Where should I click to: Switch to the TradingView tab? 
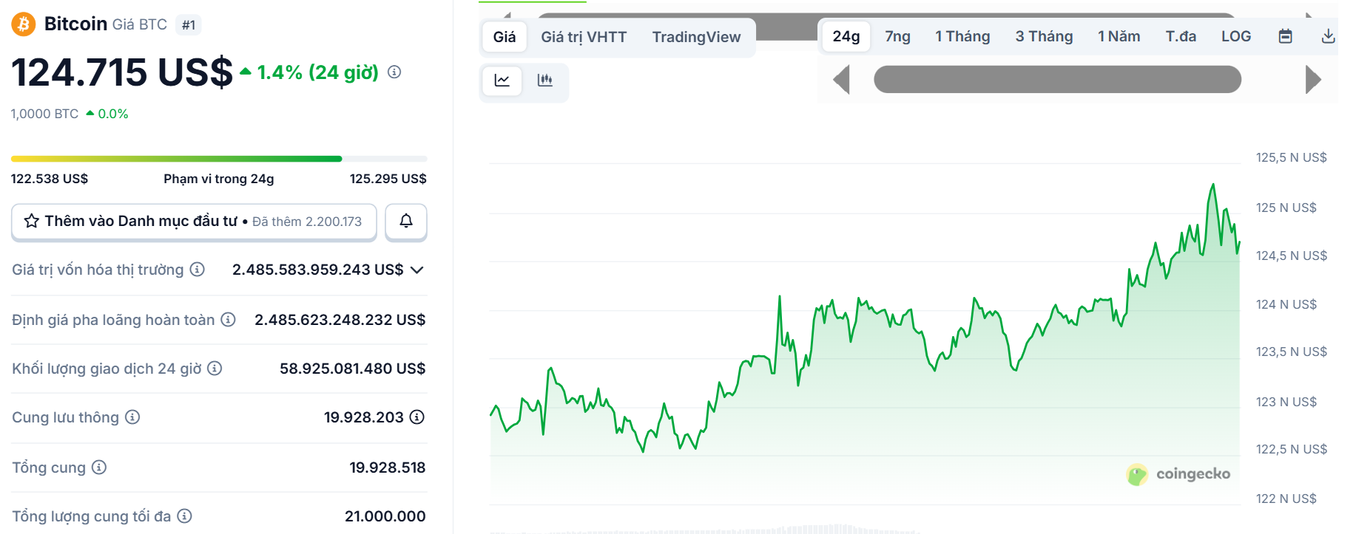pos(695,37)
